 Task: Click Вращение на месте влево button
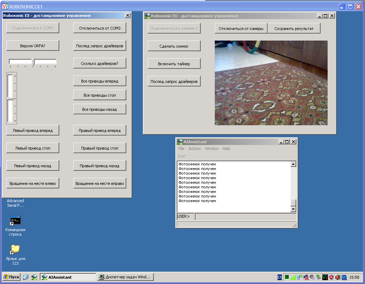tap(32, 183)
